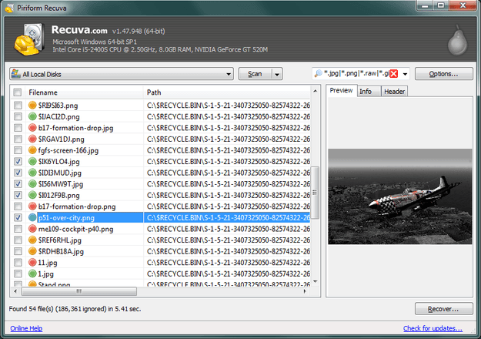The image size is (481, 339).
Task: Click orange status icon of $REF6RHL.jpg
Action: point(32,240)
